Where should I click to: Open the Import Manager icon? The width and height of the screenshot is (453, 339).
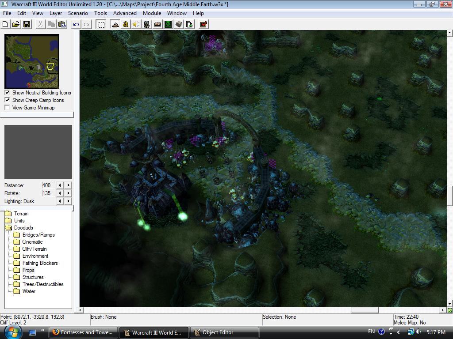click(x=189, y=25)
